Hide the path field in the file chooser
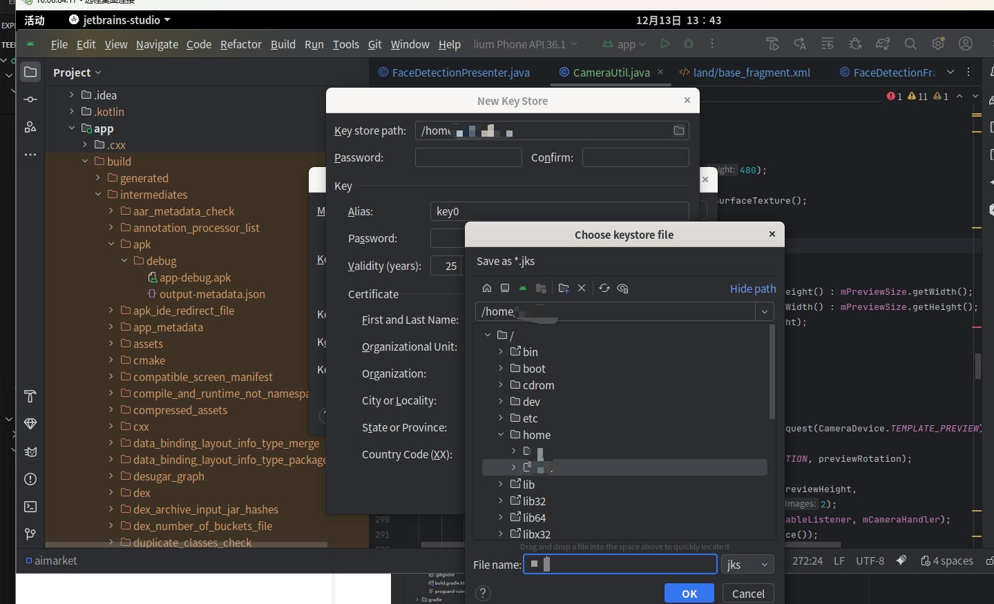 [x=752, y=289]
